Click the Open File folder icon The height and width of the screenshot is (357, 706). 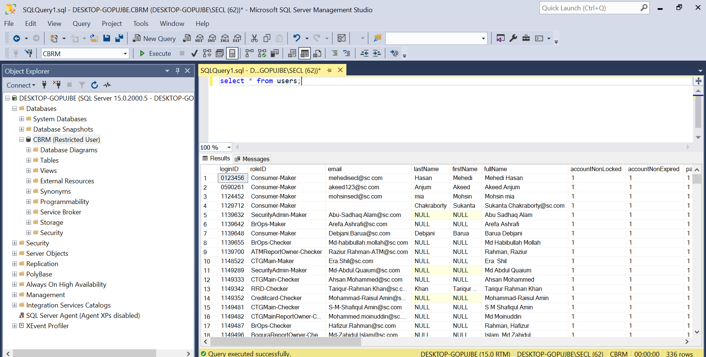point(94,38)
